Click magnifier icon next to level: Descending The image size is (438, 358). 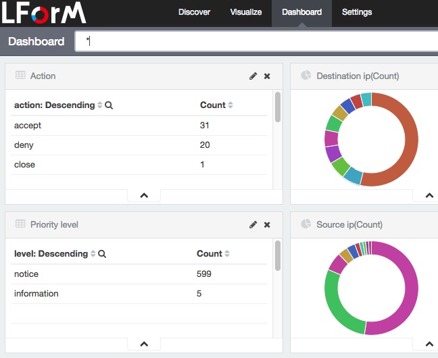(102, 254)
